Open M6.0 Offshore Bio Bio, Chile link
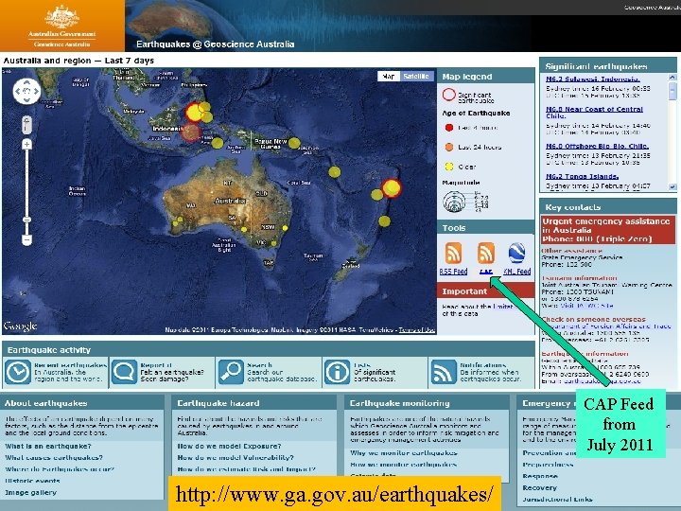The image size is (681, 511). pyautogui.click(x=597, y=146)
